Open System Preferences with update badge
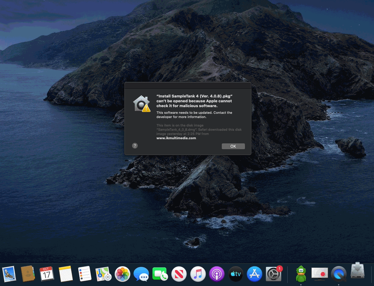This screenshot has width=374, height=286. pos(273,274)
